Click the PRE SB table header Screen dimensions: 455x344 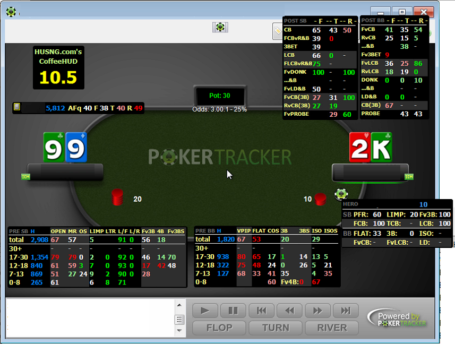tap(19, 231)
